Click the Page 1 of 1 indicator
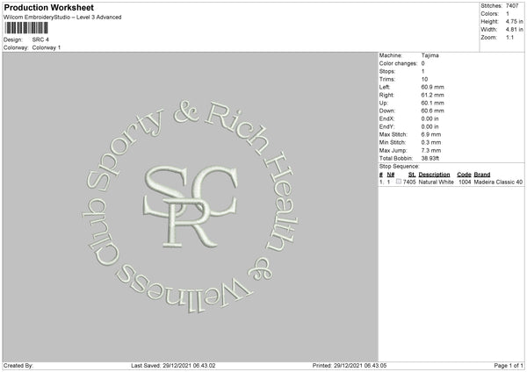 pyautogui.click(x=509, y=366)
